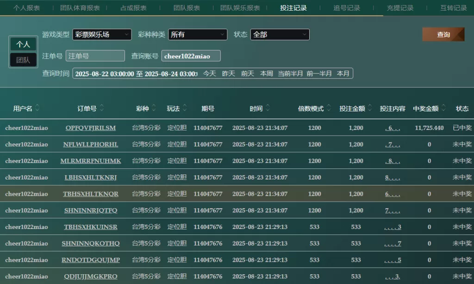The height and width of the screenshot is (284, 474).
Task: Go to 团队报表 tab
Action: pos(187,8)
